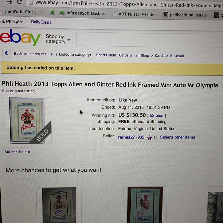Click the Daily Deals link
The height and width of the screenshot is (223, 223).
tap(41, 22)
